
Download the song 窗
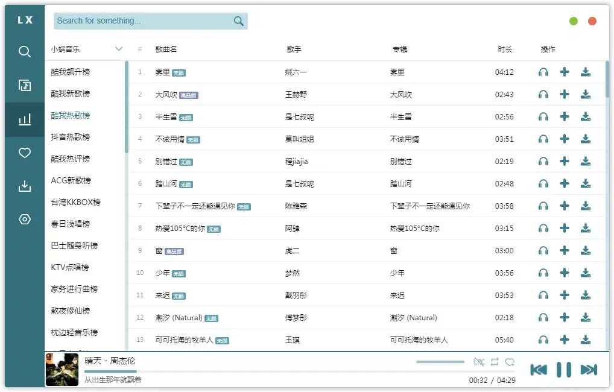pyautogui.click(x=586, y=251)
